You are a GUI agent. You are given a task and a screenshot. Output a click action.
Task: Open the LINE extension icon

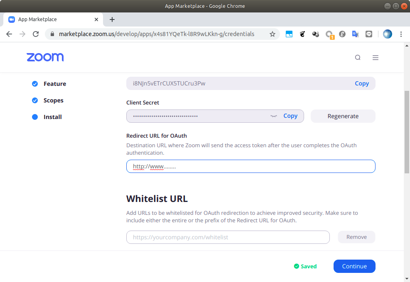(x=369, y=34)
